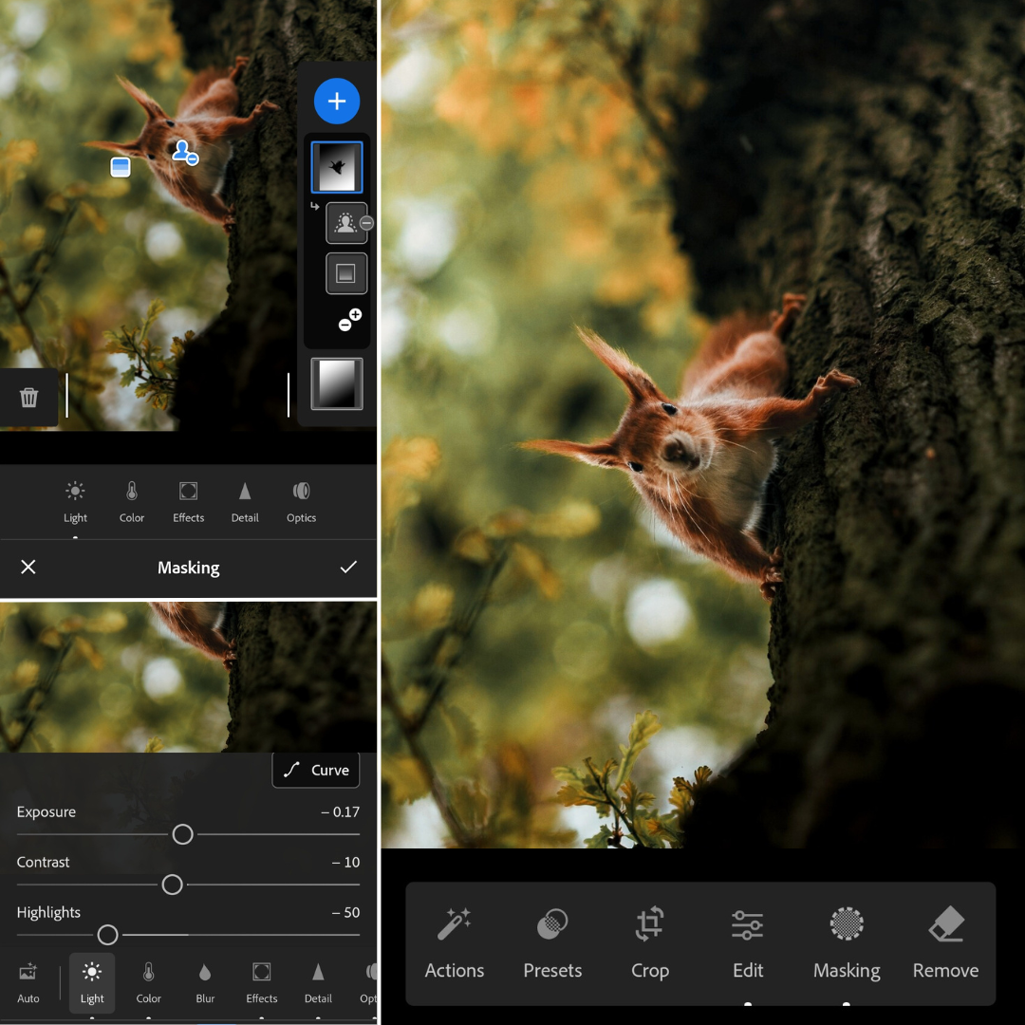Click the Highlights slider handle
Image resolution: width=1025 pixels, height=1025 pixels.
[108, 935]
